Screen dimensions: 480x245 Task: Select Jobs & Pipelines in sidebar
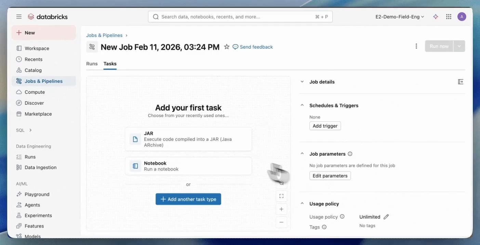44,81
